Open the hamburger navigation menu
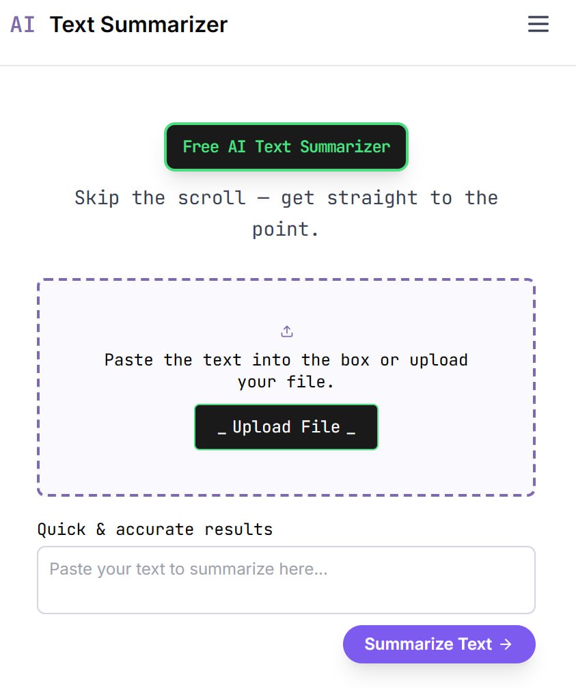Viewport: 576px width, 688px height. pos(538,25)
